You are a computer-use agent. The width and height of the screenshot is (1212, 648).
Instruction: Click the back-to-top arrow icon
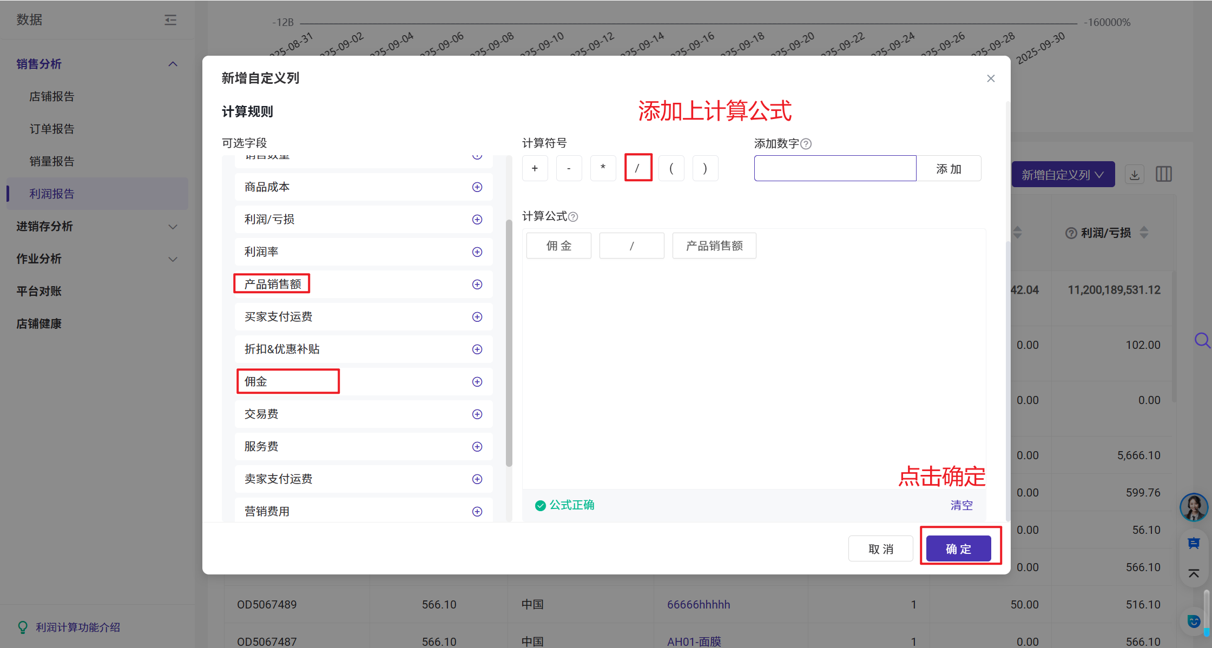pos(1194,573)
